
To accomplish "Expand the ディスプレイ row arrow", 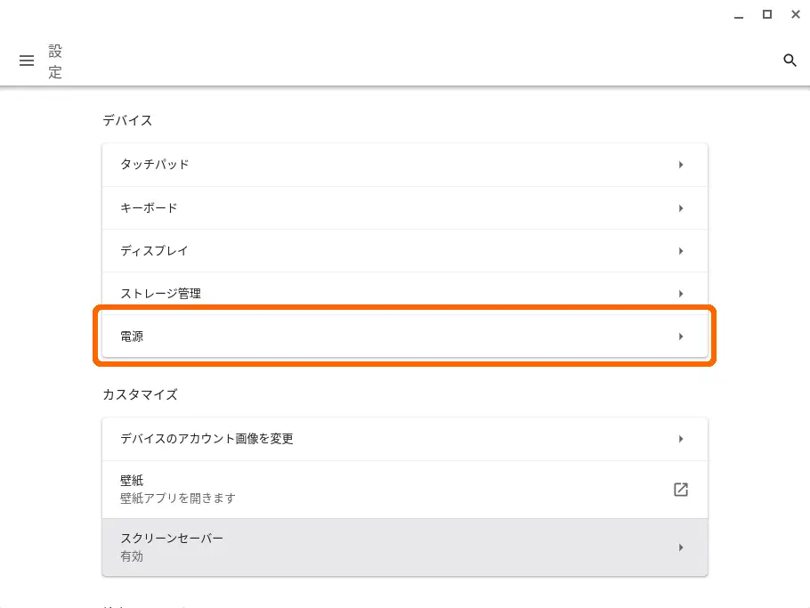I will (681, 251).
